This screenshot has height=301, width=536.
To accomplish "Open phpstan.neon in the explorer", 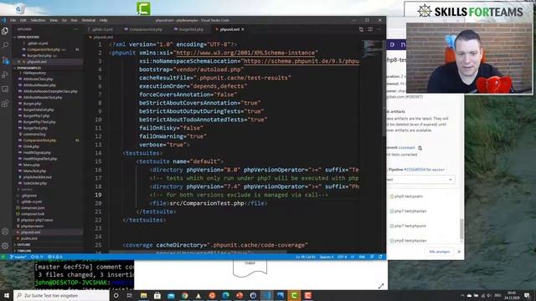I will point(32,227).
